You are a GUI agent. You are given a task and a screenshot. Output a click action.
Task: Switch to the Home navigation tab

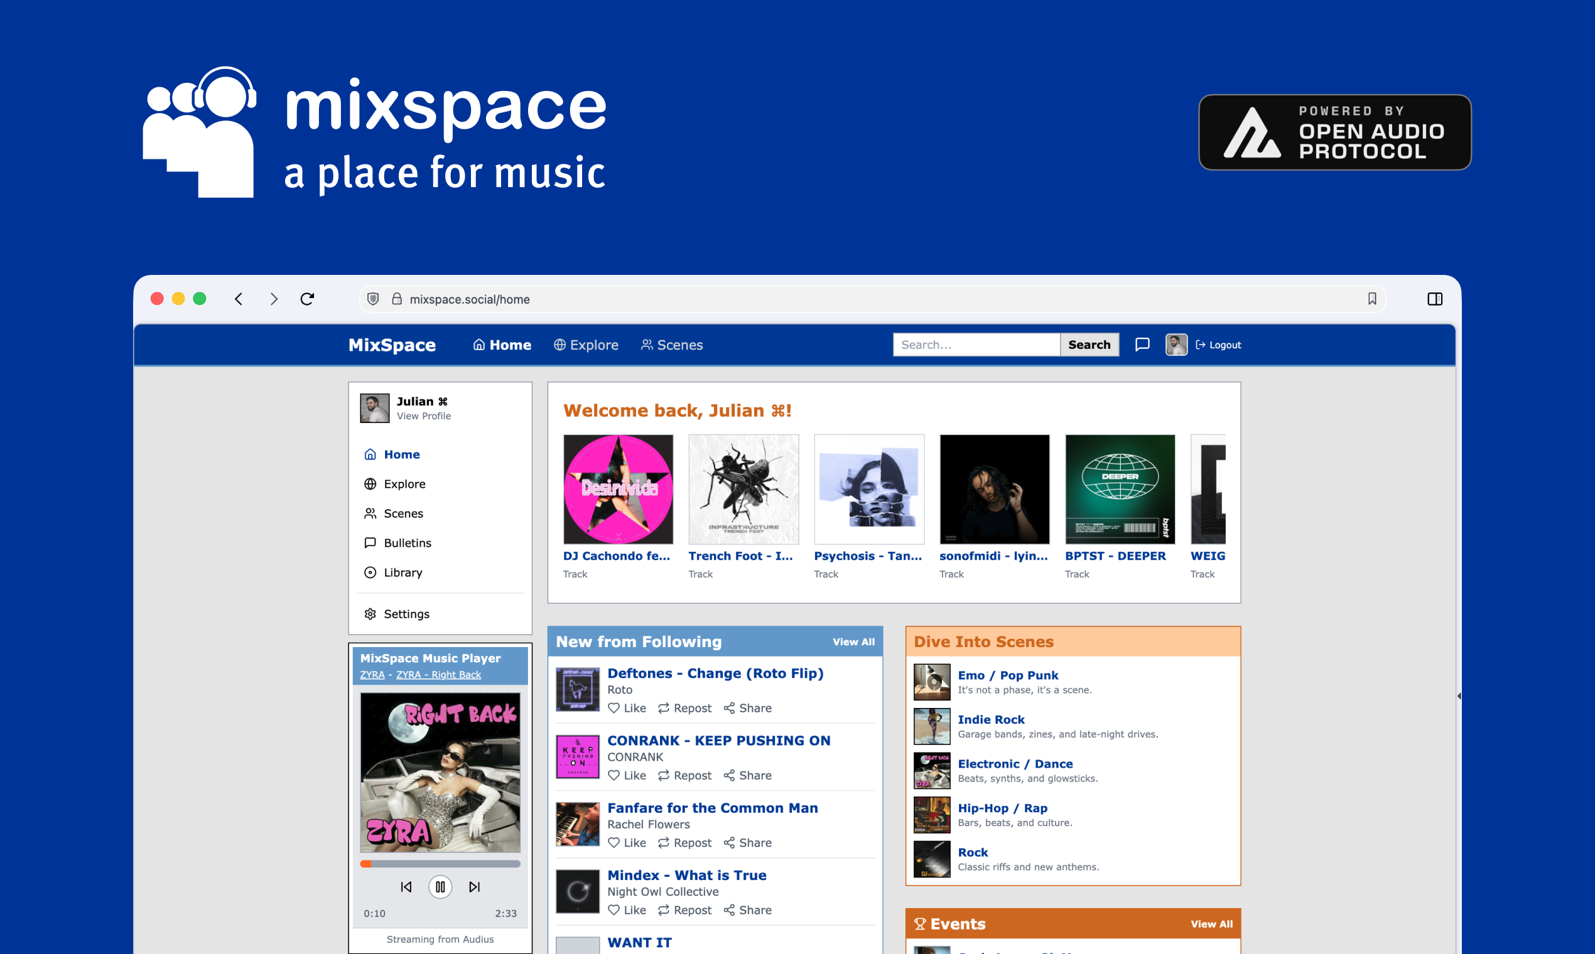(502, 345)
